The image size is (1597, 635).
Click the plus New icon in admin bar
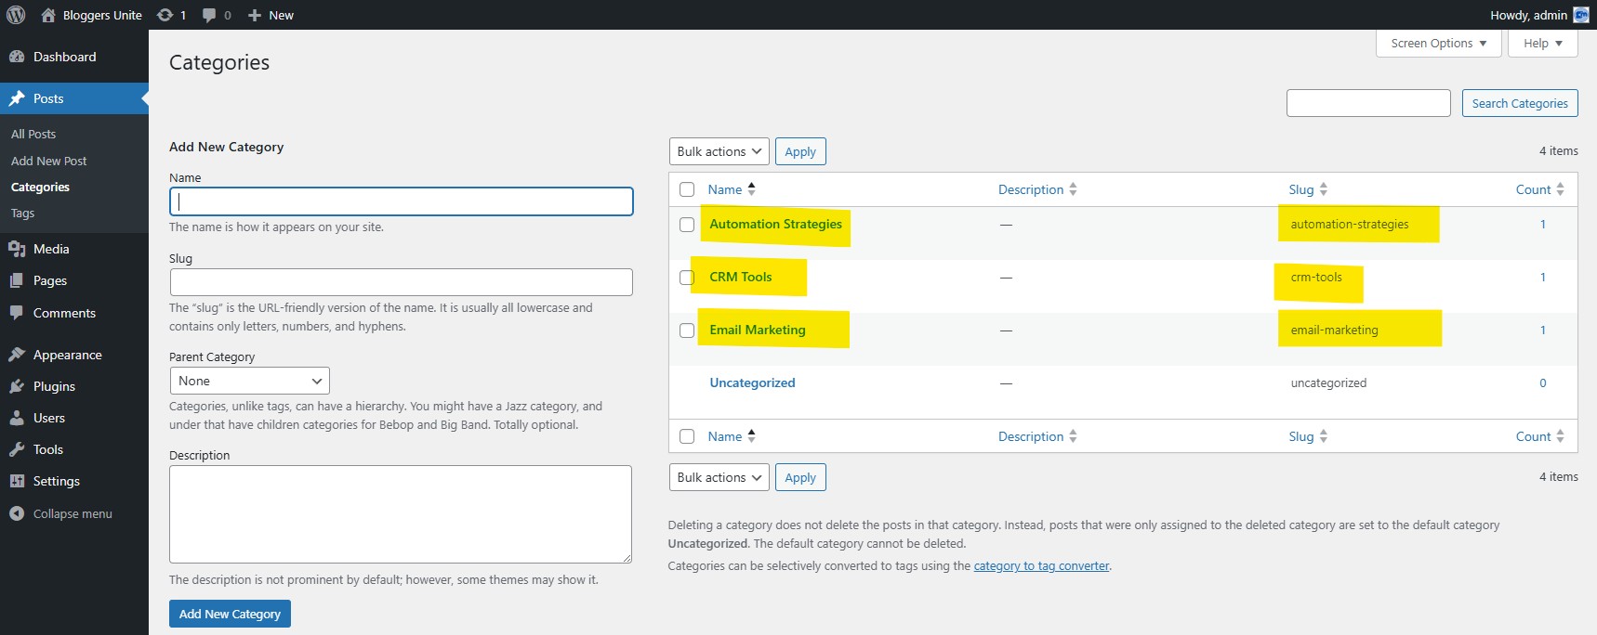point(255,15)
